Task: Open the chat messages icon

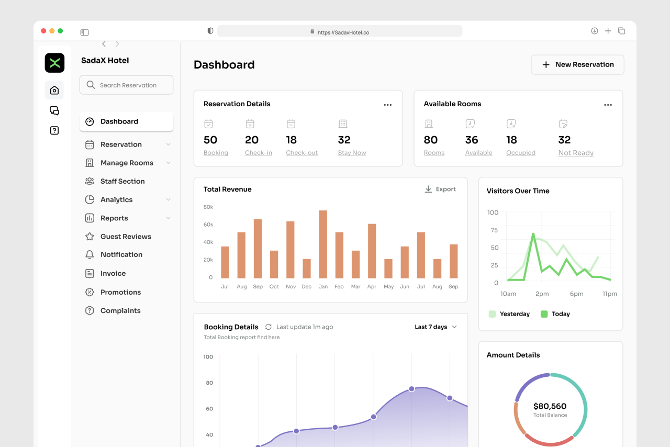Action: [54, 110]
